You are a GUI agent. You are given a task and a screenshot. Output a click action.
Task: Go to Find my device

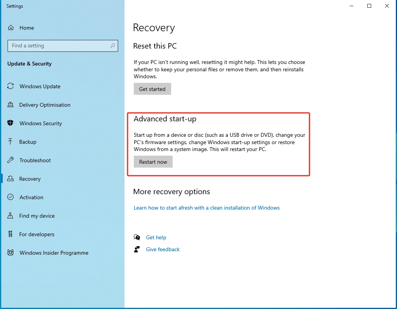click(37, 216)
